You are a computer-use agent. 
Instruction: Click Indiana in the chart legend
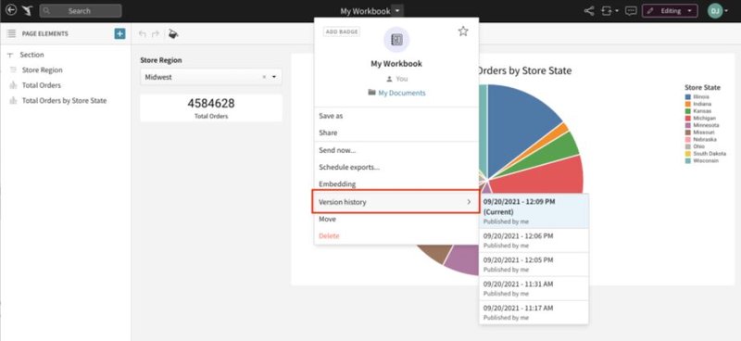click(702, 104)
